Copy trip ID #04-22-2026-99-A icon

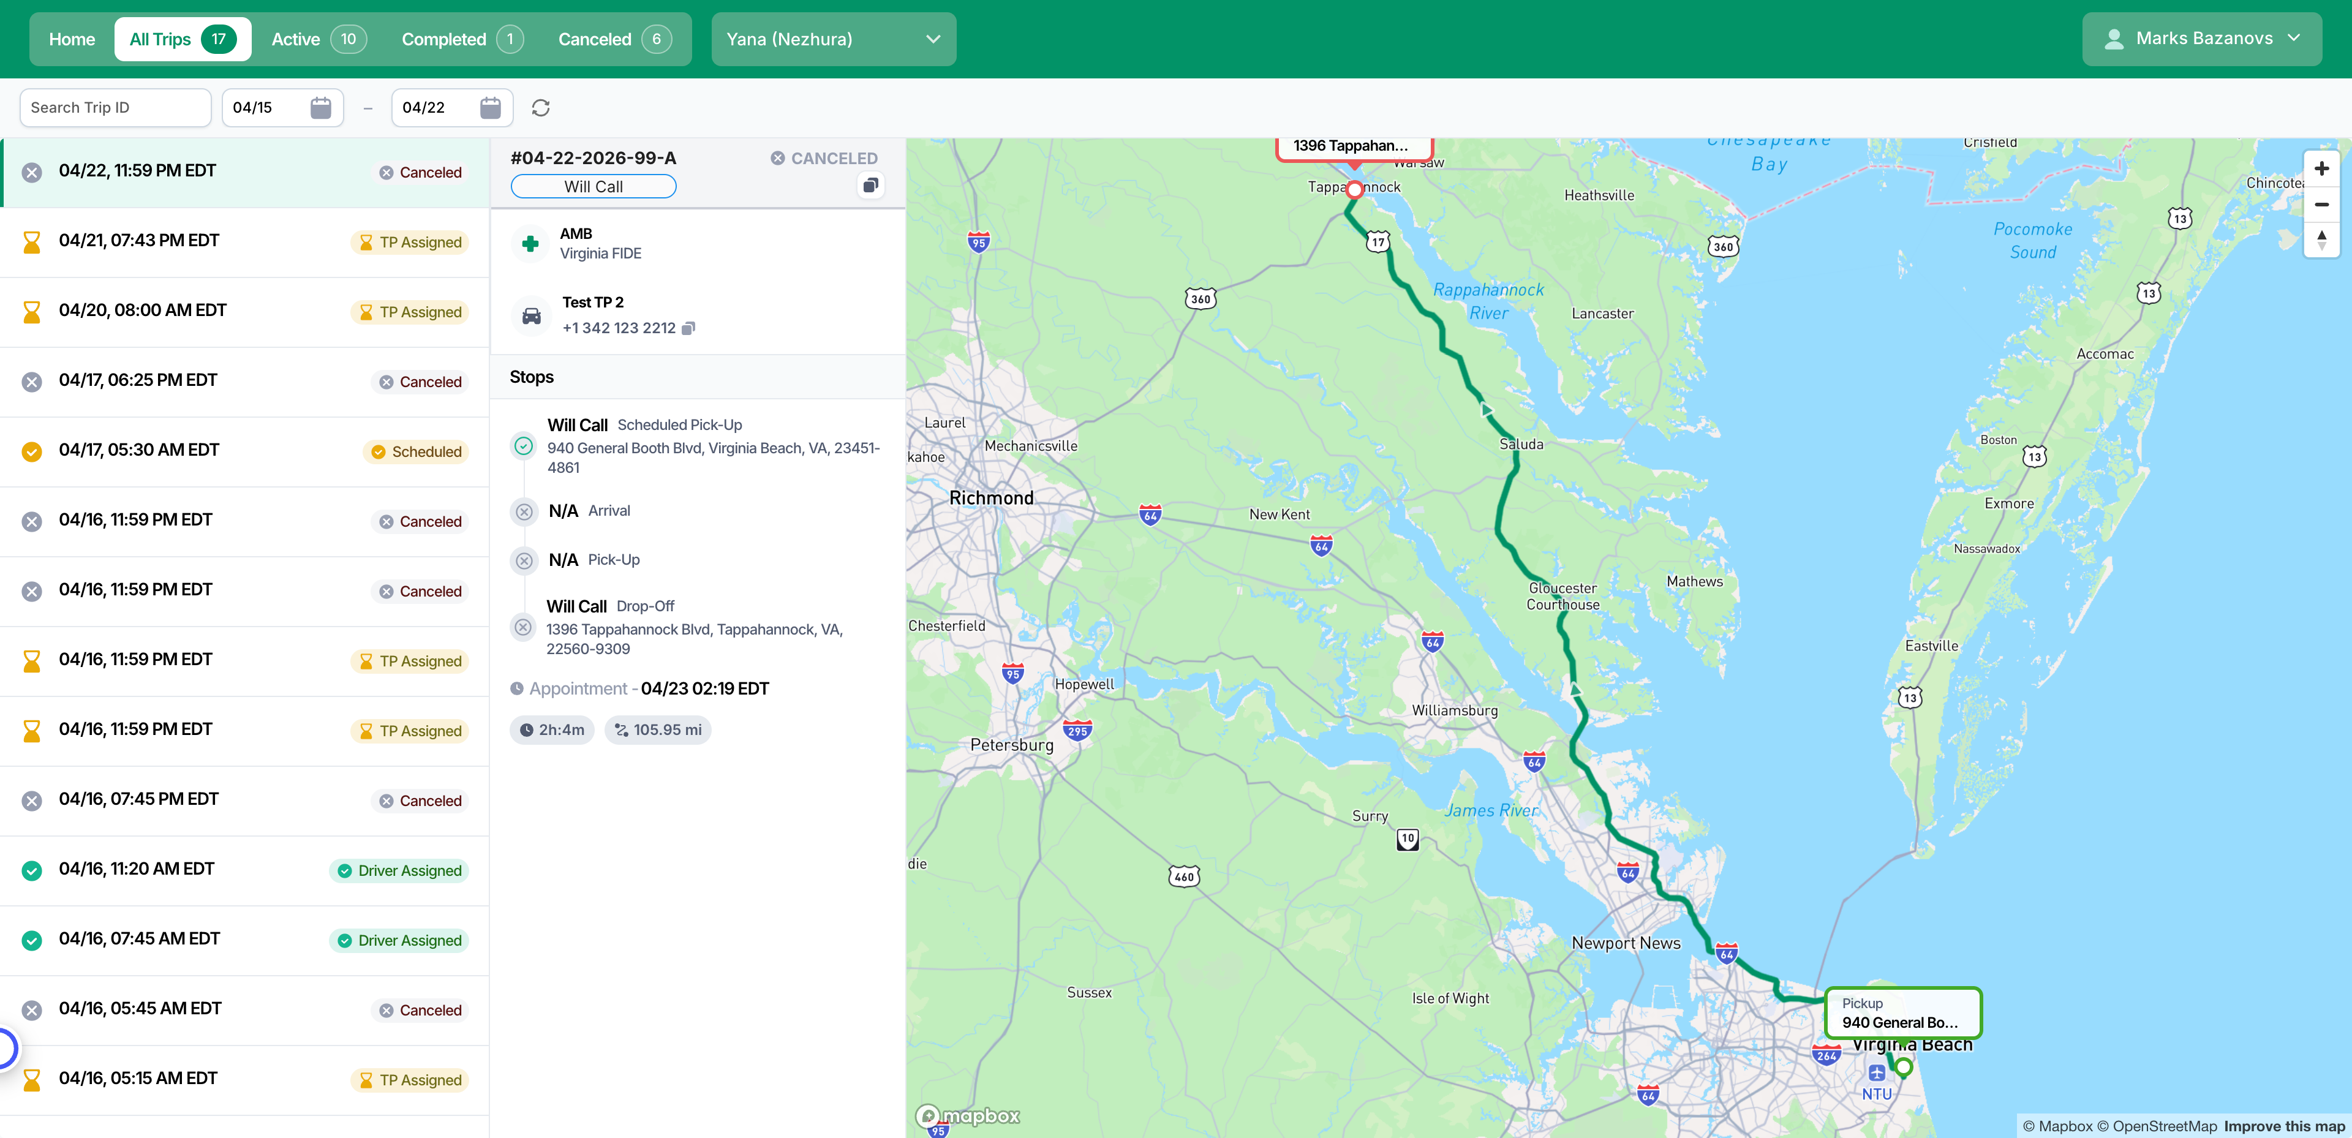870,186
